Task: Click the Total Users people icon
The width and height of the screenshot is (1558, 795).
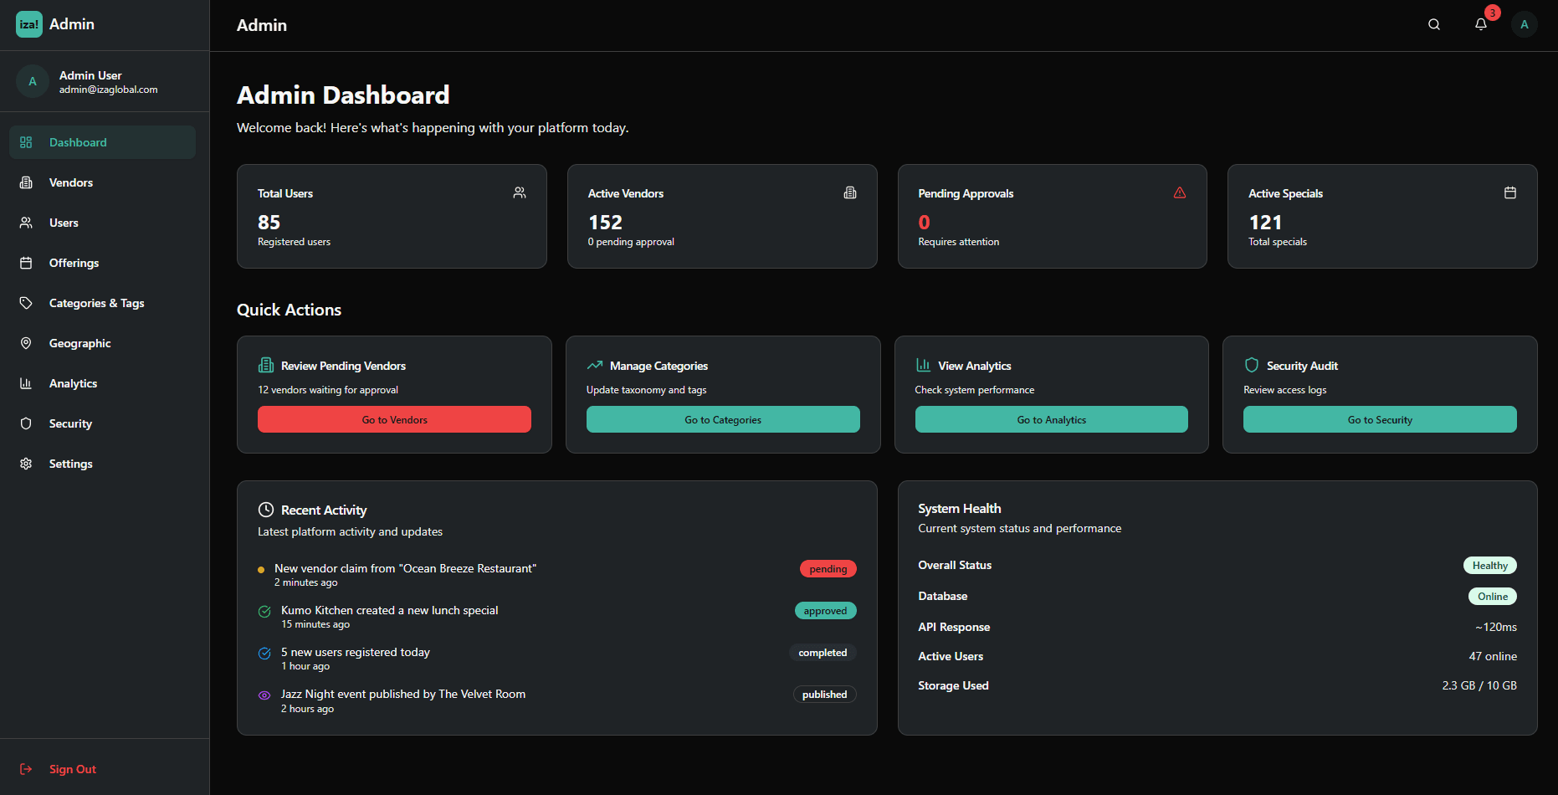Action: pos(520,193)
